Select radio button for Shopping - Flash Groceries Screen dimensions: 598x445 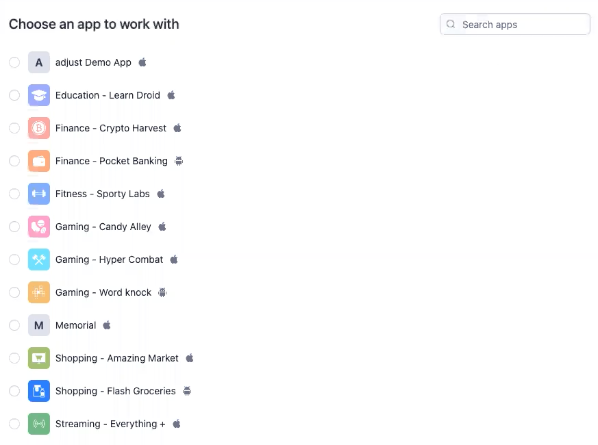tap(14, 391)
